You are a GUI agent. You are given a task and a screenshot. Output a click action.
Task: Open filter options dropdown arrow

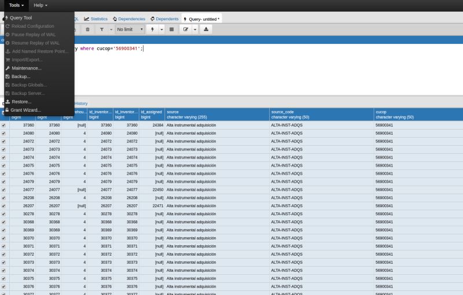tap(111, 30)
